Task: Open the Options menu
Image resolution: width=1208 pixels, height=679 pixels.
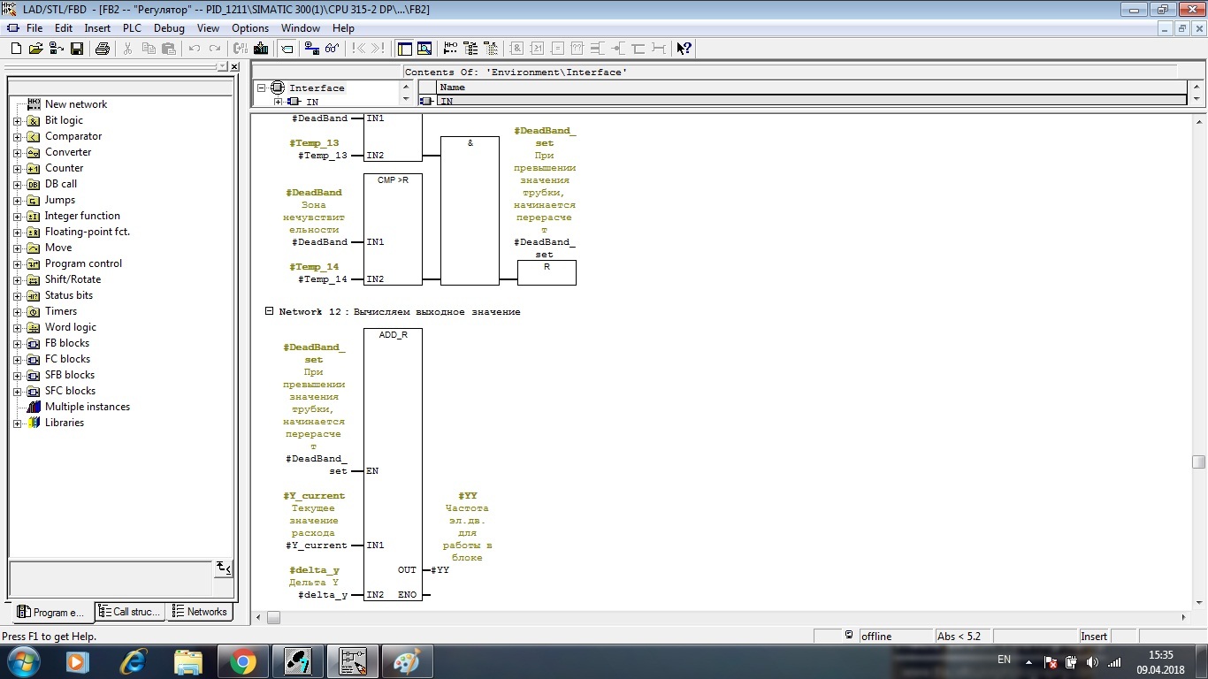Action: 250,28
